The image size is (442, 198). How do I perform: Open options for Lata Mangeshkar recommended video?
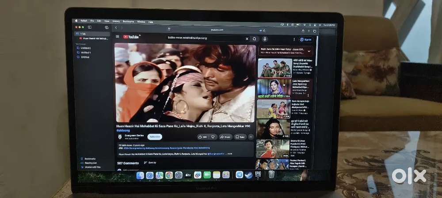tap(308, 95)
